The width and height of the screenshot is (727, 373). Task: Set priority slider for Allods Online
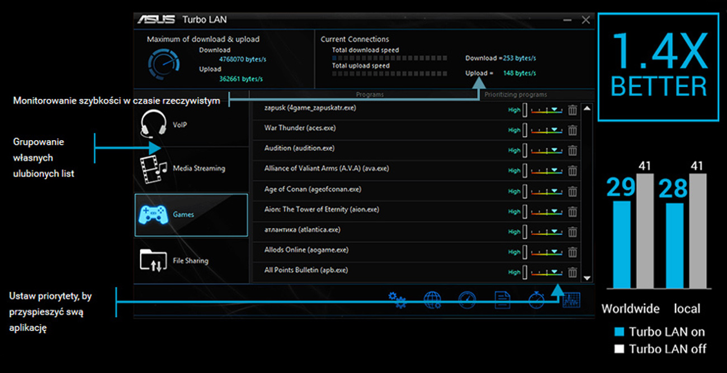coord(546,252)
